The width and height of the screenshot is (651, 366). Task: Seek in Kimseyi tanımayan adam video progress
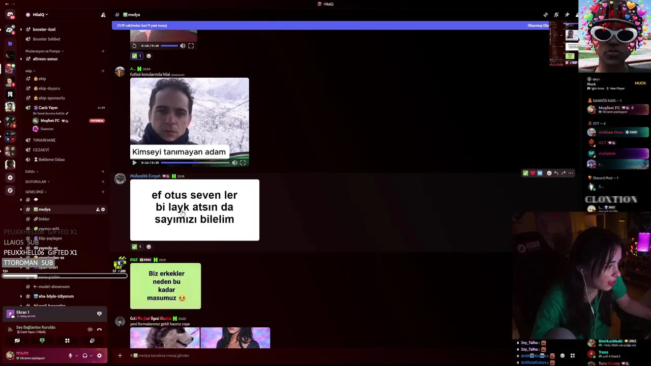(195, 163)
